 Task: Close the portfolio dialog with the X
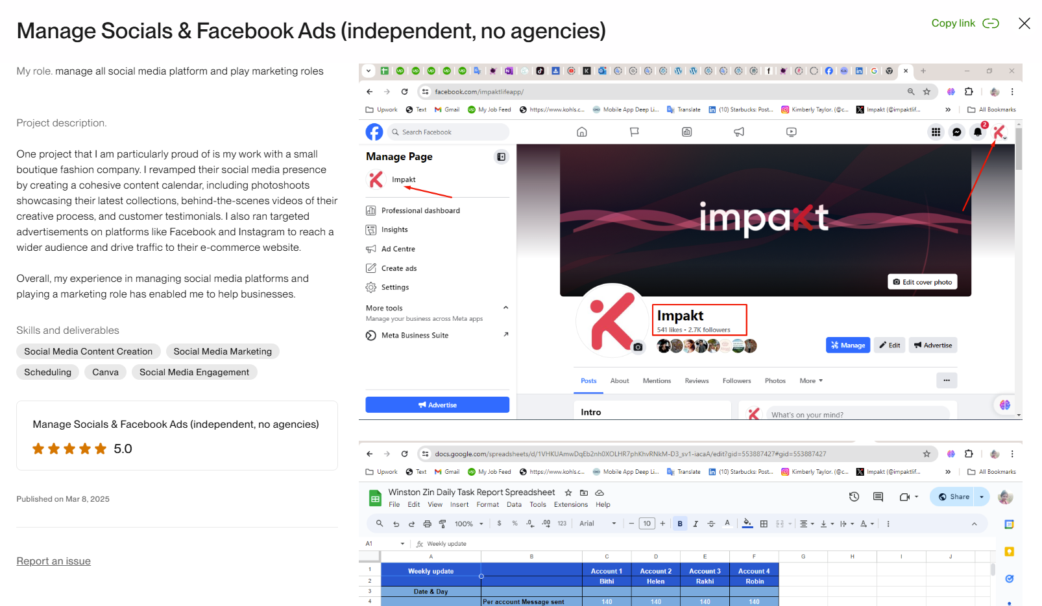coord(1024,23)
